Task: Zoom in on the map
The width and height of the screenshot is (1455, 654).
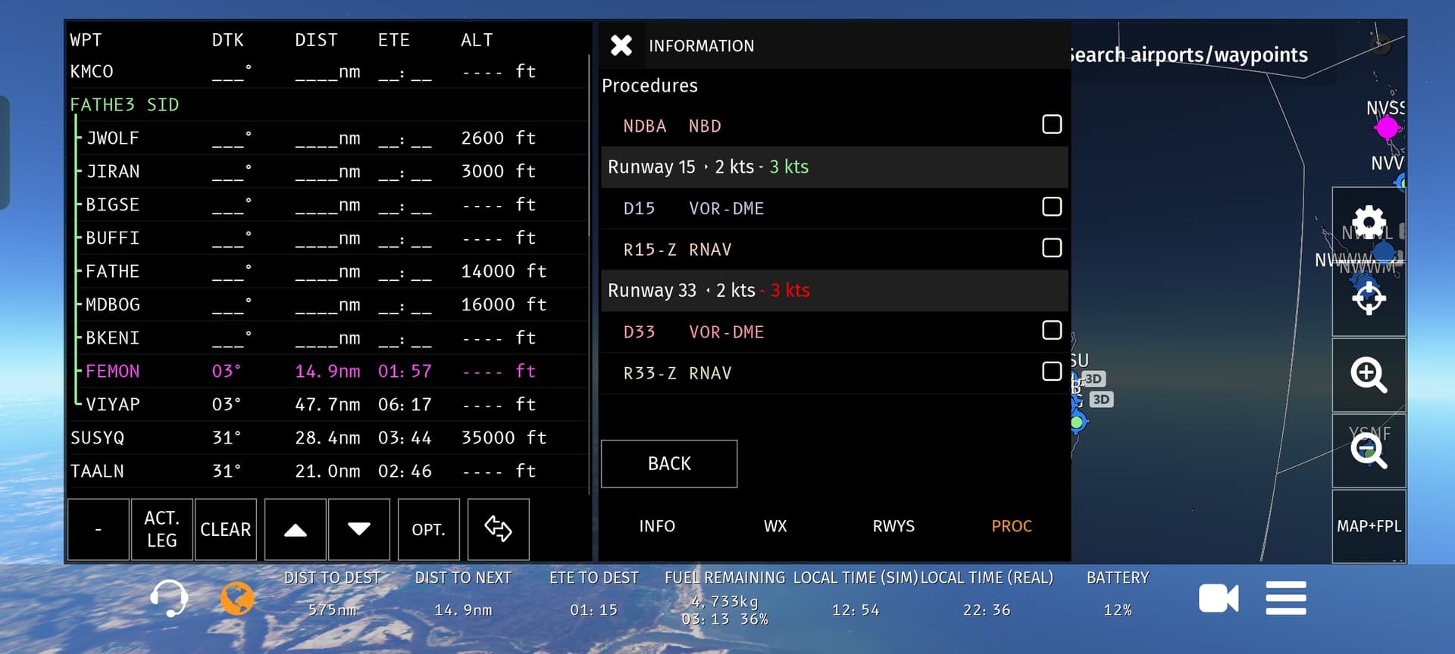Action: tap(1369, 375)
